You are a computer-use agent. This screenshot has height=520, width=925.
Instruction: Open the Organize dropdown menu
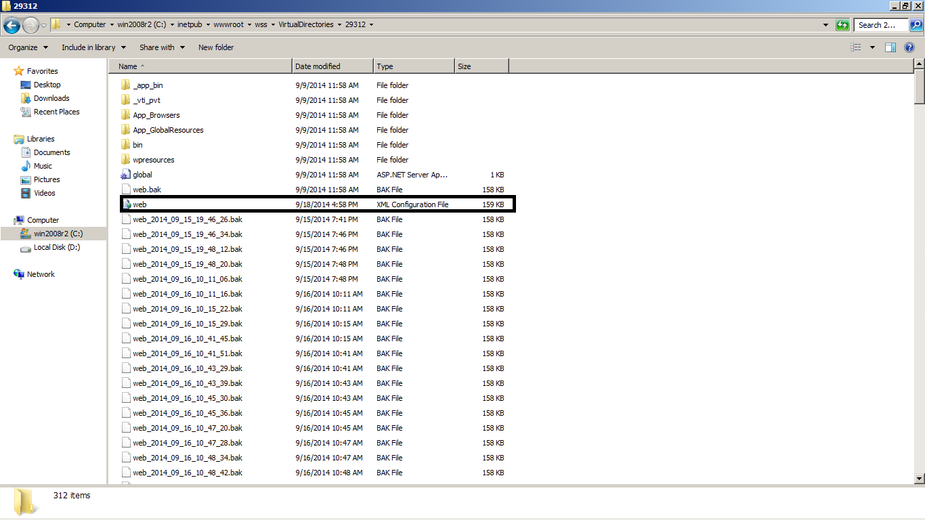(x=26, y=47)
